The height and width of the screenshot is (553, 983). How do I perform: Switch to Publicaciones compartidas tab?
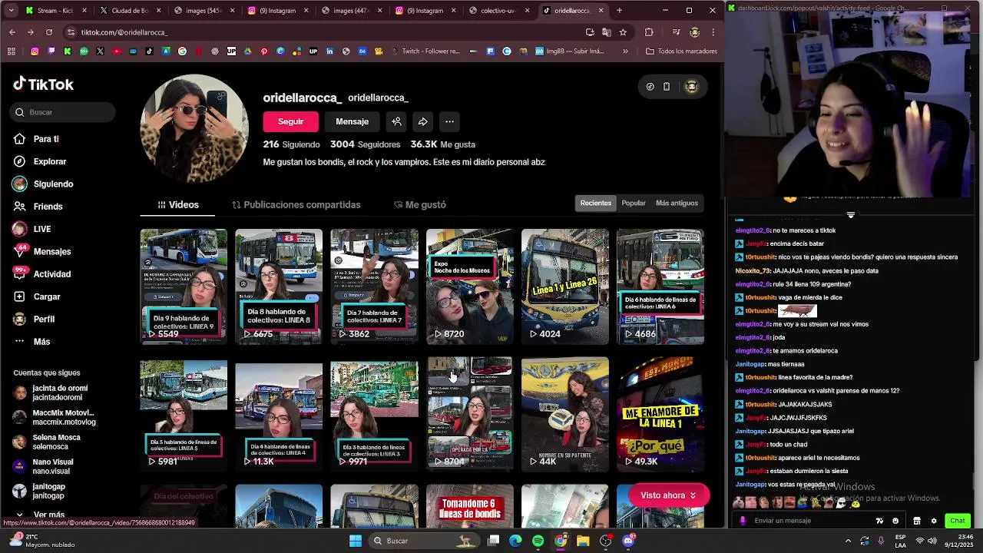tap(296, 205)
